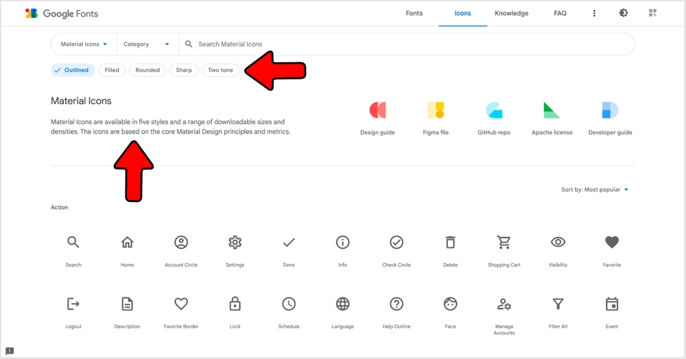Viewport: 686px width, 359px height.
Task: Toggle the Outlined style chip
Action: [73, 70]
